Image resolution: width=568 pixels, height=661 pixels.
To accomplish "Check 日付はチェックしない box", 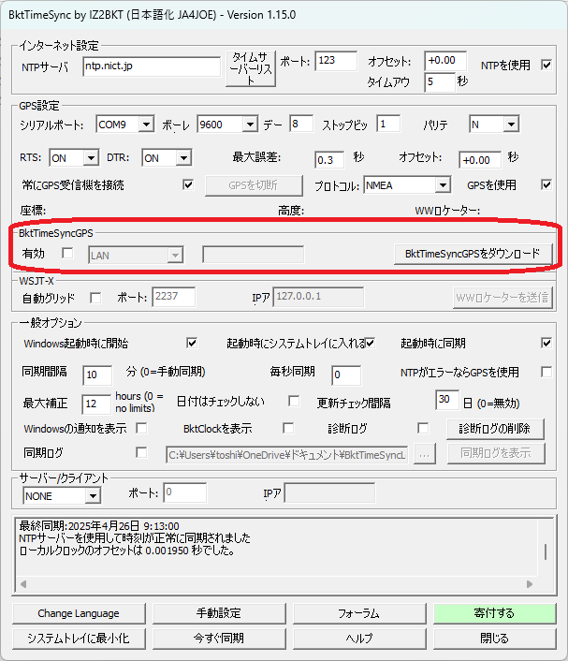I will tap(294, 401).
